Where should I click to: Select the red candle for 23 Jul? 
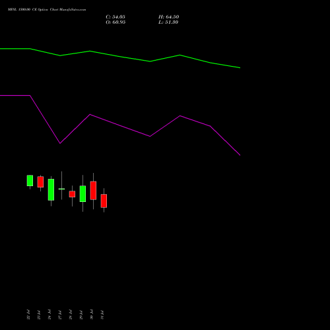tap(40, 182)
